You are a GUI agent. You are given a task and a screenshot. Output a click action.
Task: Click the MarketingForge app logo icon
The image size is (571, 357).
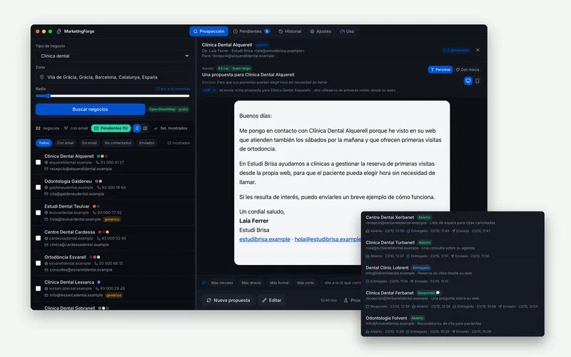pos(59,31)
